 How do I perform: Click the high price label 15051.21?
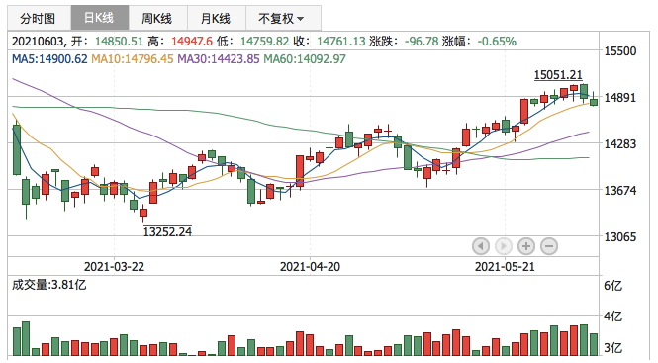pyautogui.click(x=558, y=75)
